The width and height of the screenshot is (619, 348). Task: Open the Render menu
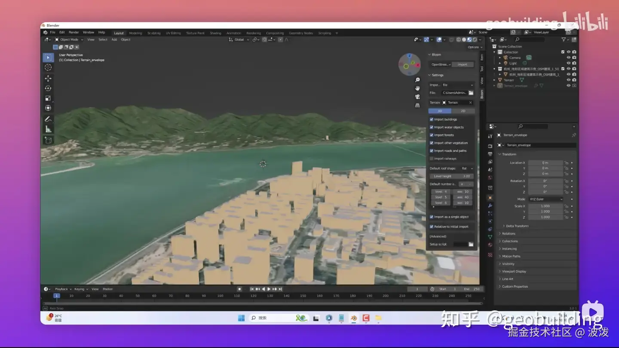74,33
